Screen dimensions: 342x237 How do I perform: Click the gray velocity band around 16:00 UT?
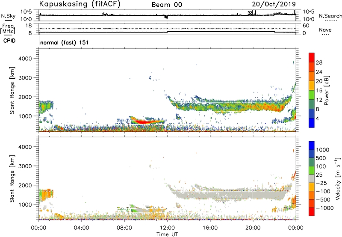point(210,195)
